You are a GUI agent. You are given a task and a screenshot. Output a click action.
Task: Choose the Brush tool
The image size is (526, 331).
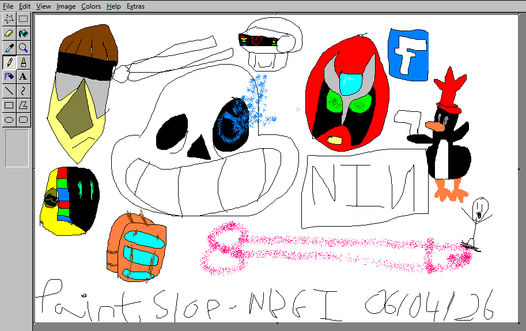tap(24, 62)
